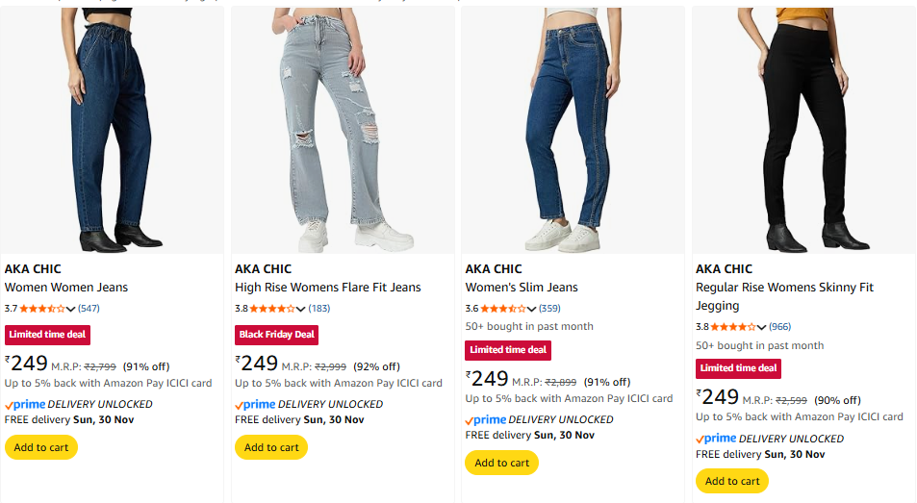
Task: Open rating popover for Skinny Fit Jegging
Action: pos(762,327)
